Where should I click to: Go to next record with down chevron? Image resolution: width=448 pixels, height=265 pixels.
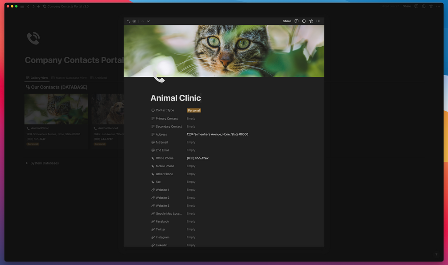148,21
